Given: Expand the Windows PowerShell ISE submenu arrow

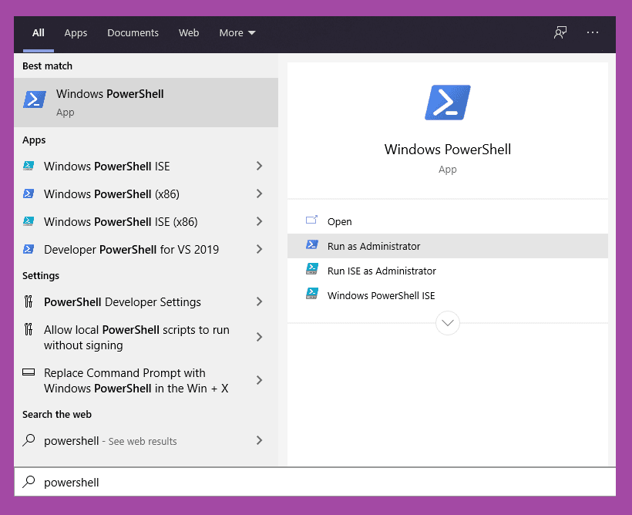Looking at the screenshot, I should point(259,166).
